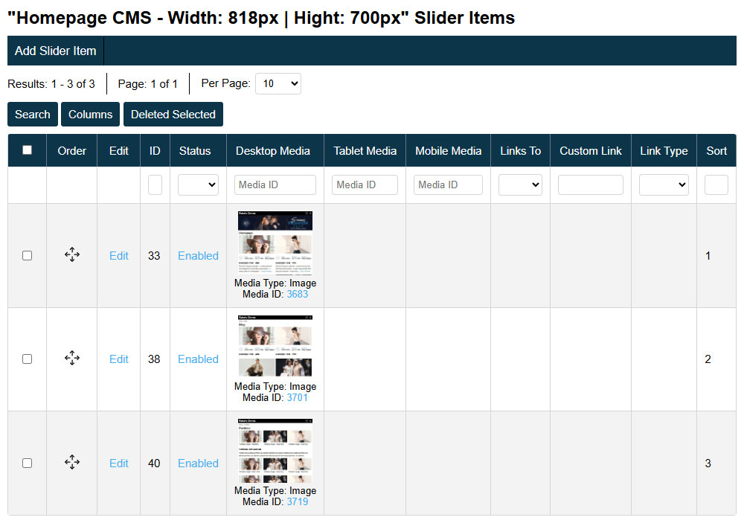Open the Status filter dropdown
This screenshot has width=744, height=523.
pyautogui.click(x=198, y=185)
